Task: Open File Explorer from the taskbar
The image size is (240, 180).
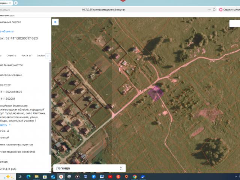Action: pyautogui.click(x=36, y=177)
